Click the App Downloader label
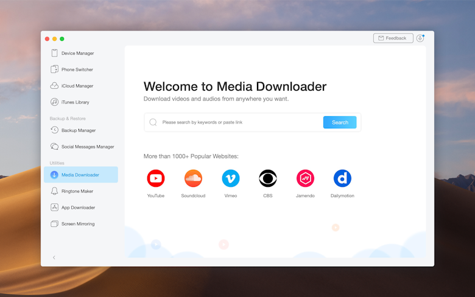The image size is (475, 297). coord(78,208)
